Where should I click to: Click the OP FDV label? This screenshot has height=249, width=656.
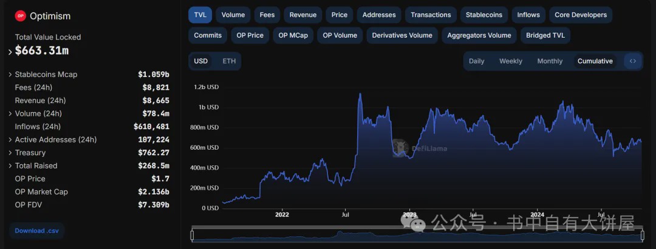[x=29, y=205]
